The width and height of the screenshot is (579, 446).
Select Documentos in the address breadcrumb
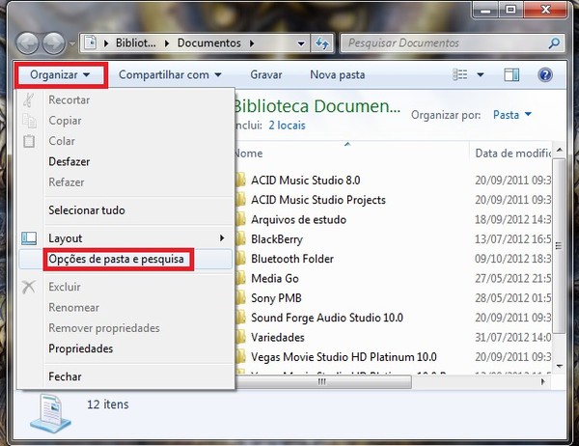[209, 42]
